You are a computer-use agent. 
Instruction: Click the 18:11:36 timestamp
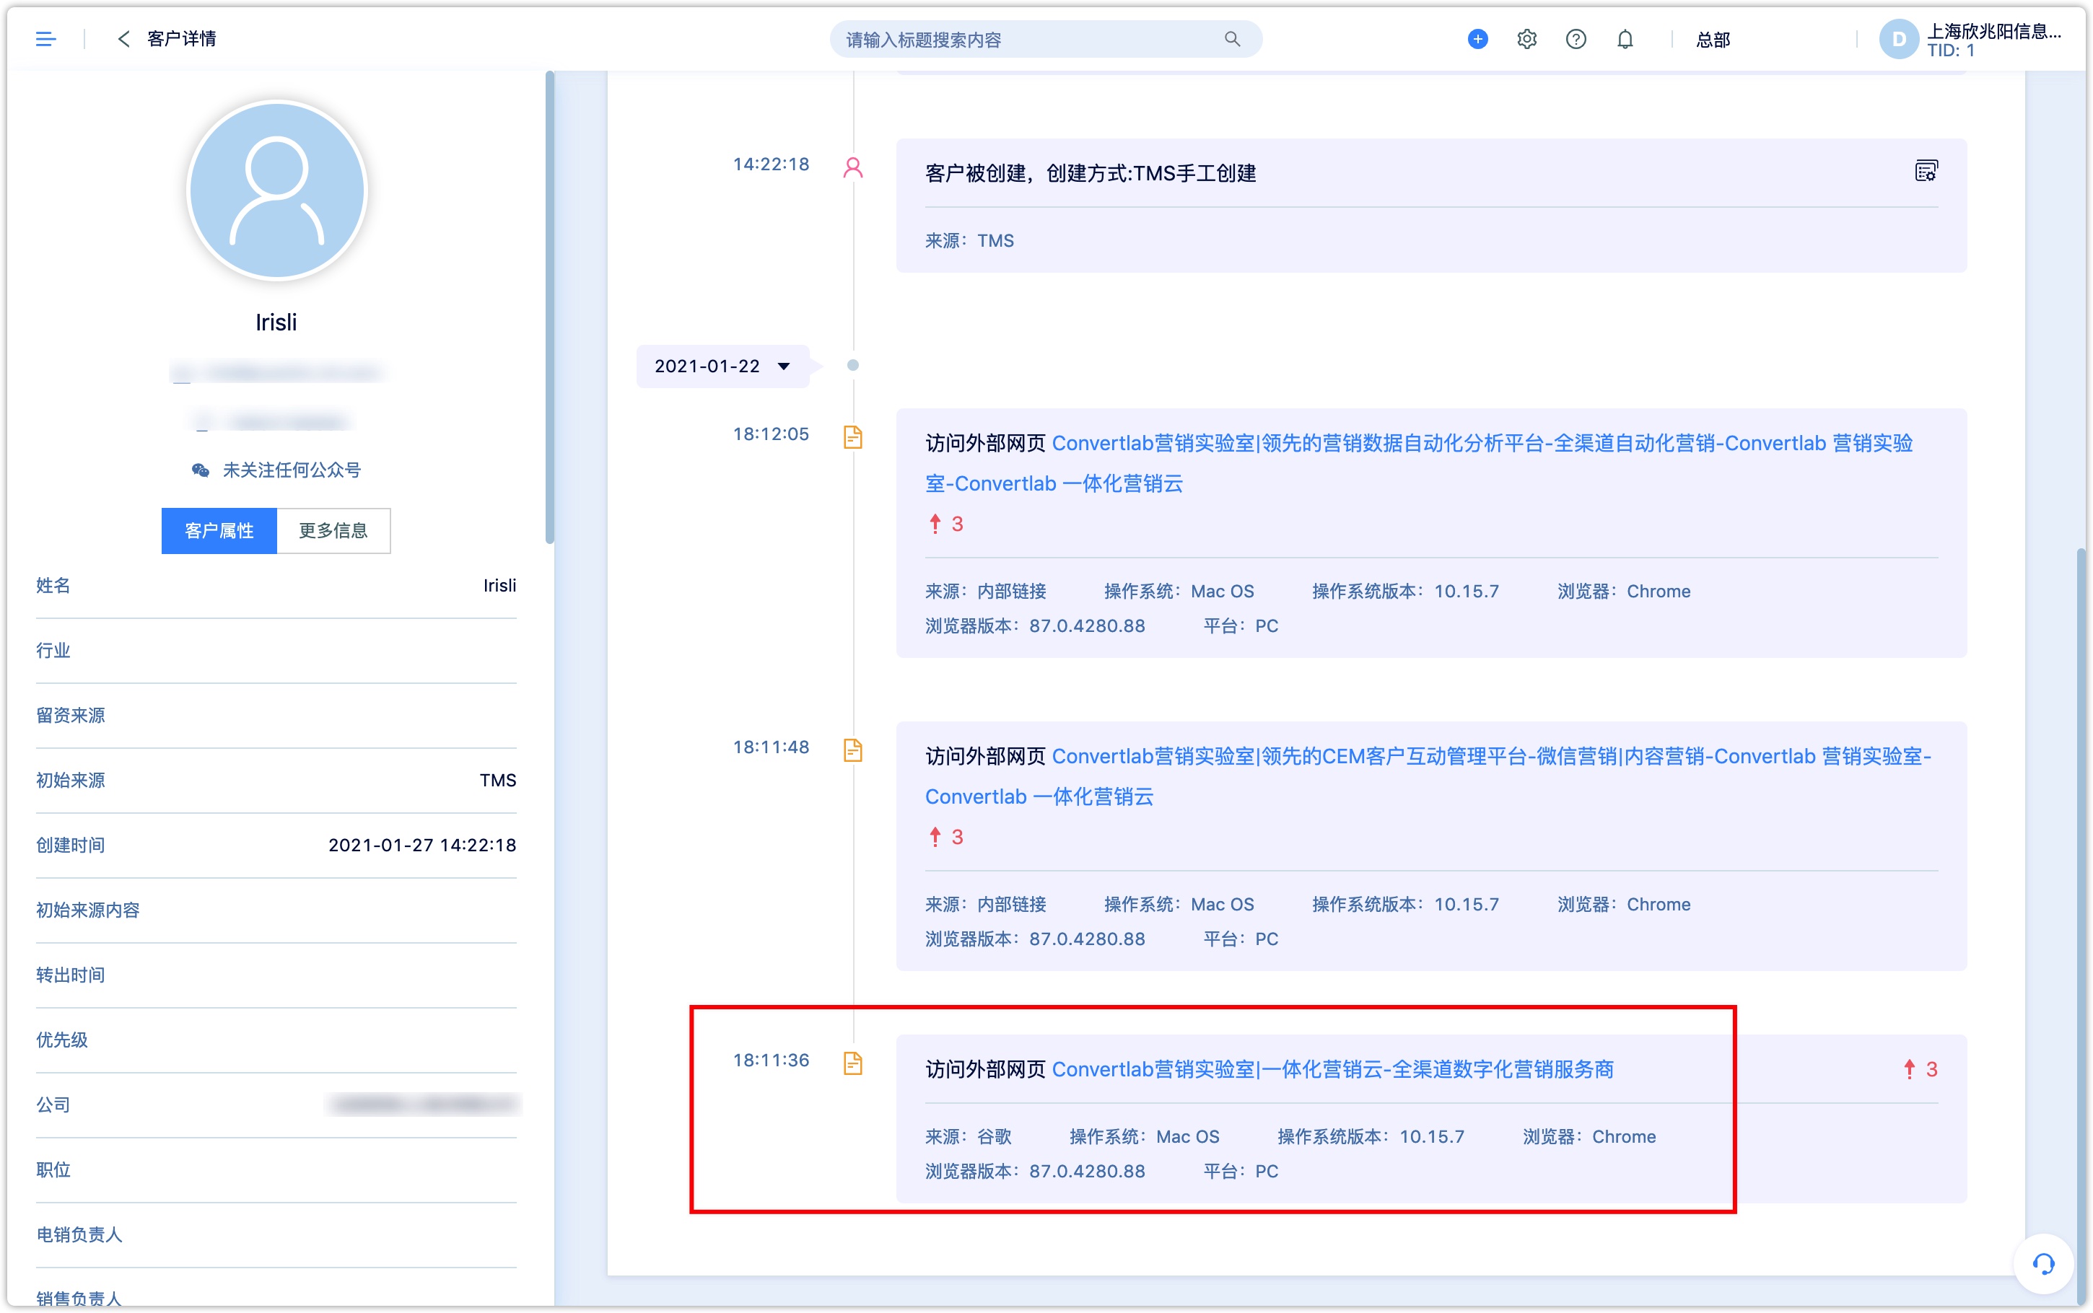pyautogui.click(x=770, y=1060)
